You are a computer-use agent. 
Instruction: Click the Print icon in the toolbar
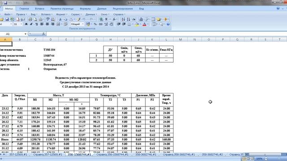pyautogui.click(x=30, y=19)
